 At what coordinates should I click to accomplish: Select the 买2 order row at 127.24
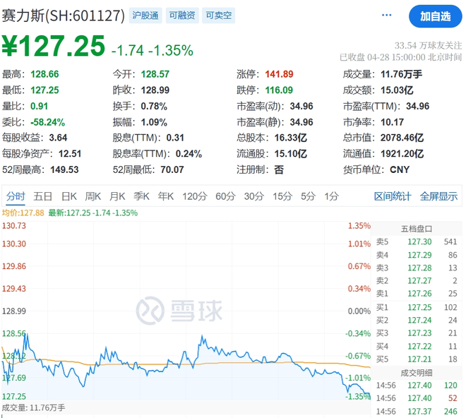pos(417,320)
